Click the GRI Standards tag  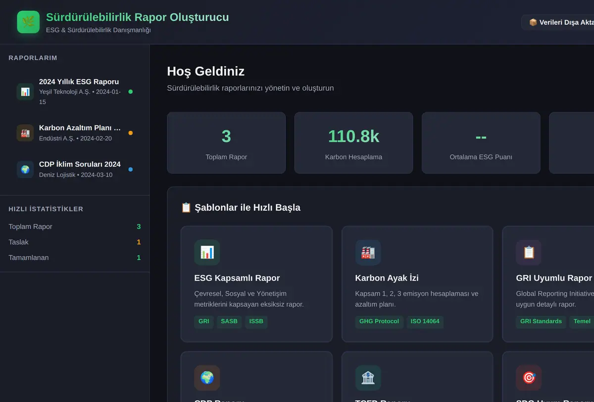[x=541, y=321]
